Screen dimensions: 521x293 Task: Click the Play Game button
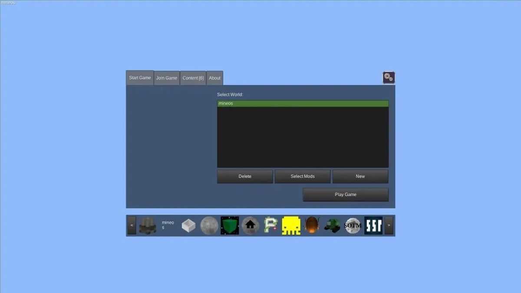[x=346, y=194]
